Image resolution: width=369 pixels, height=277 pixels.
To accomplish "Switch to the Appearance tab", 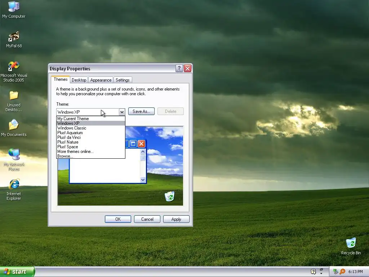I will [101, 80].
